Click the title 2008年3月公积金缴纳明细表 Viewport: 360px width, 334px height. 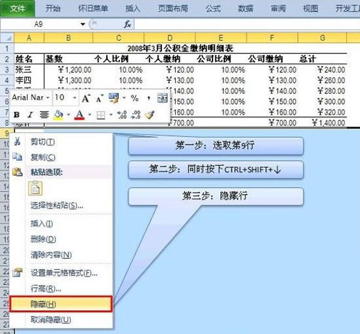[180, 49]
